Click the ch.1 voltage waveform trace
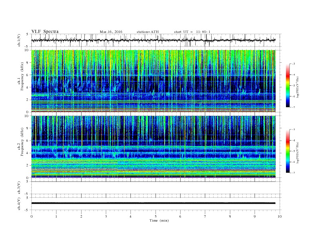The image size is (315, 243). pos(153,40)
